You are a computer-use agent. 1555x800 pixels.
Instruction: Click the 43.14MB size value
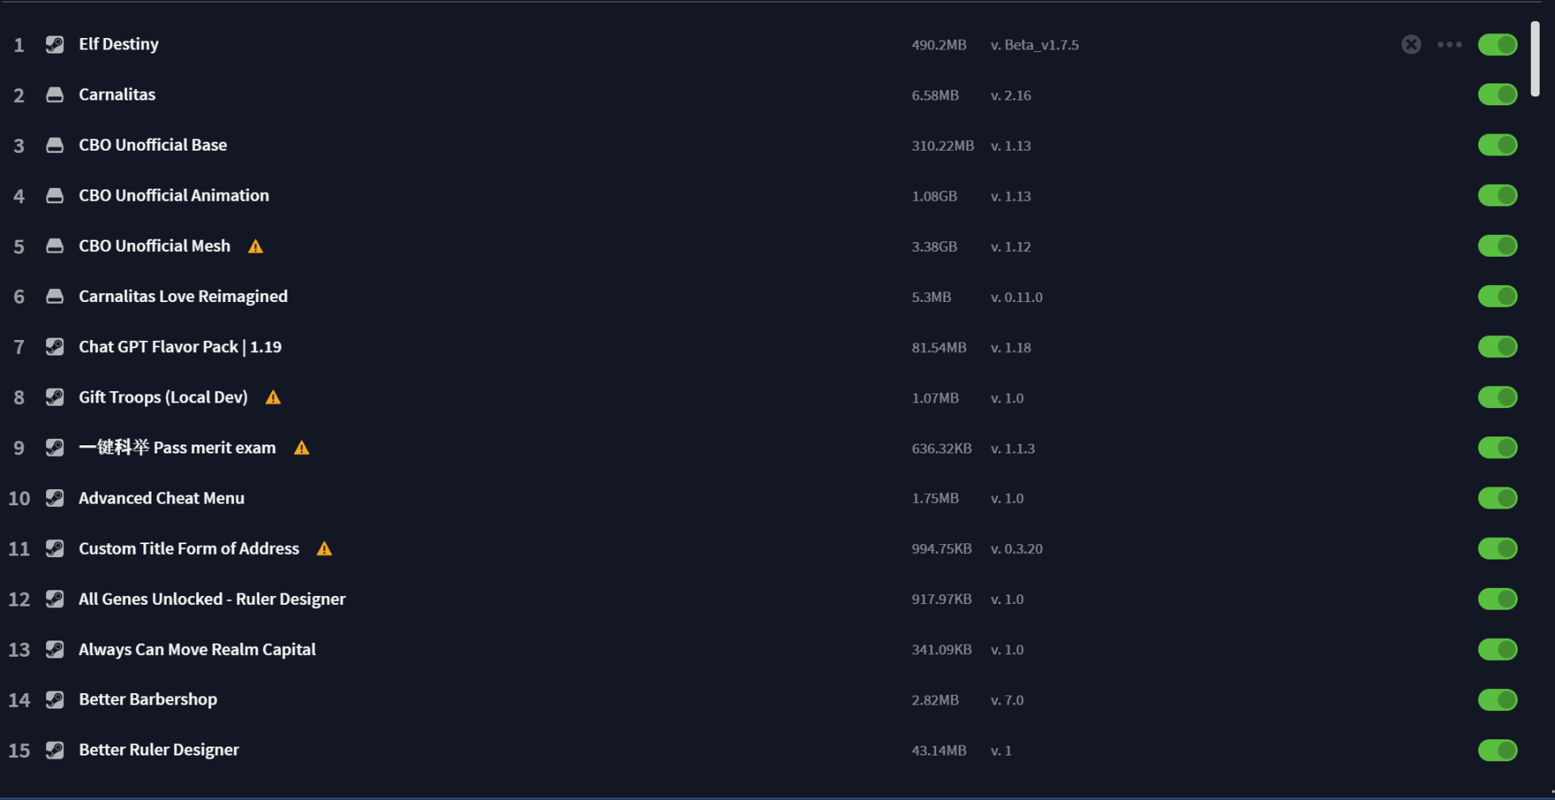[x=939, y=751]
